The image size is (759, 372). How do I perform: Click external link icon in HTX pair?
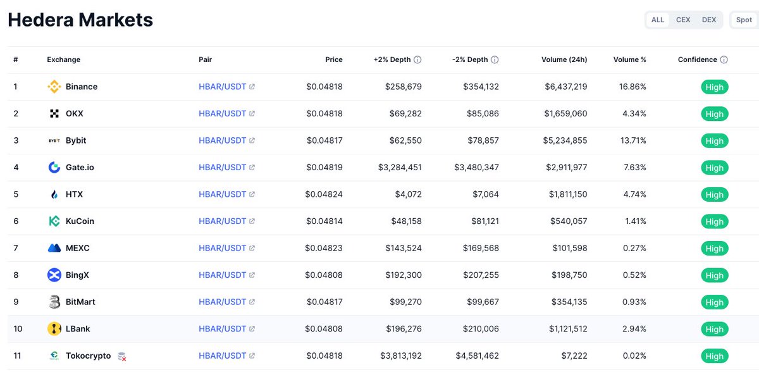252,194
